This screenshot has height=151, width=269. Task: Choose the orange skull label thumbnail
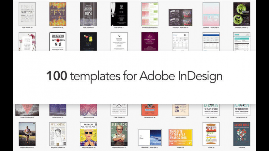pos(150,110)
